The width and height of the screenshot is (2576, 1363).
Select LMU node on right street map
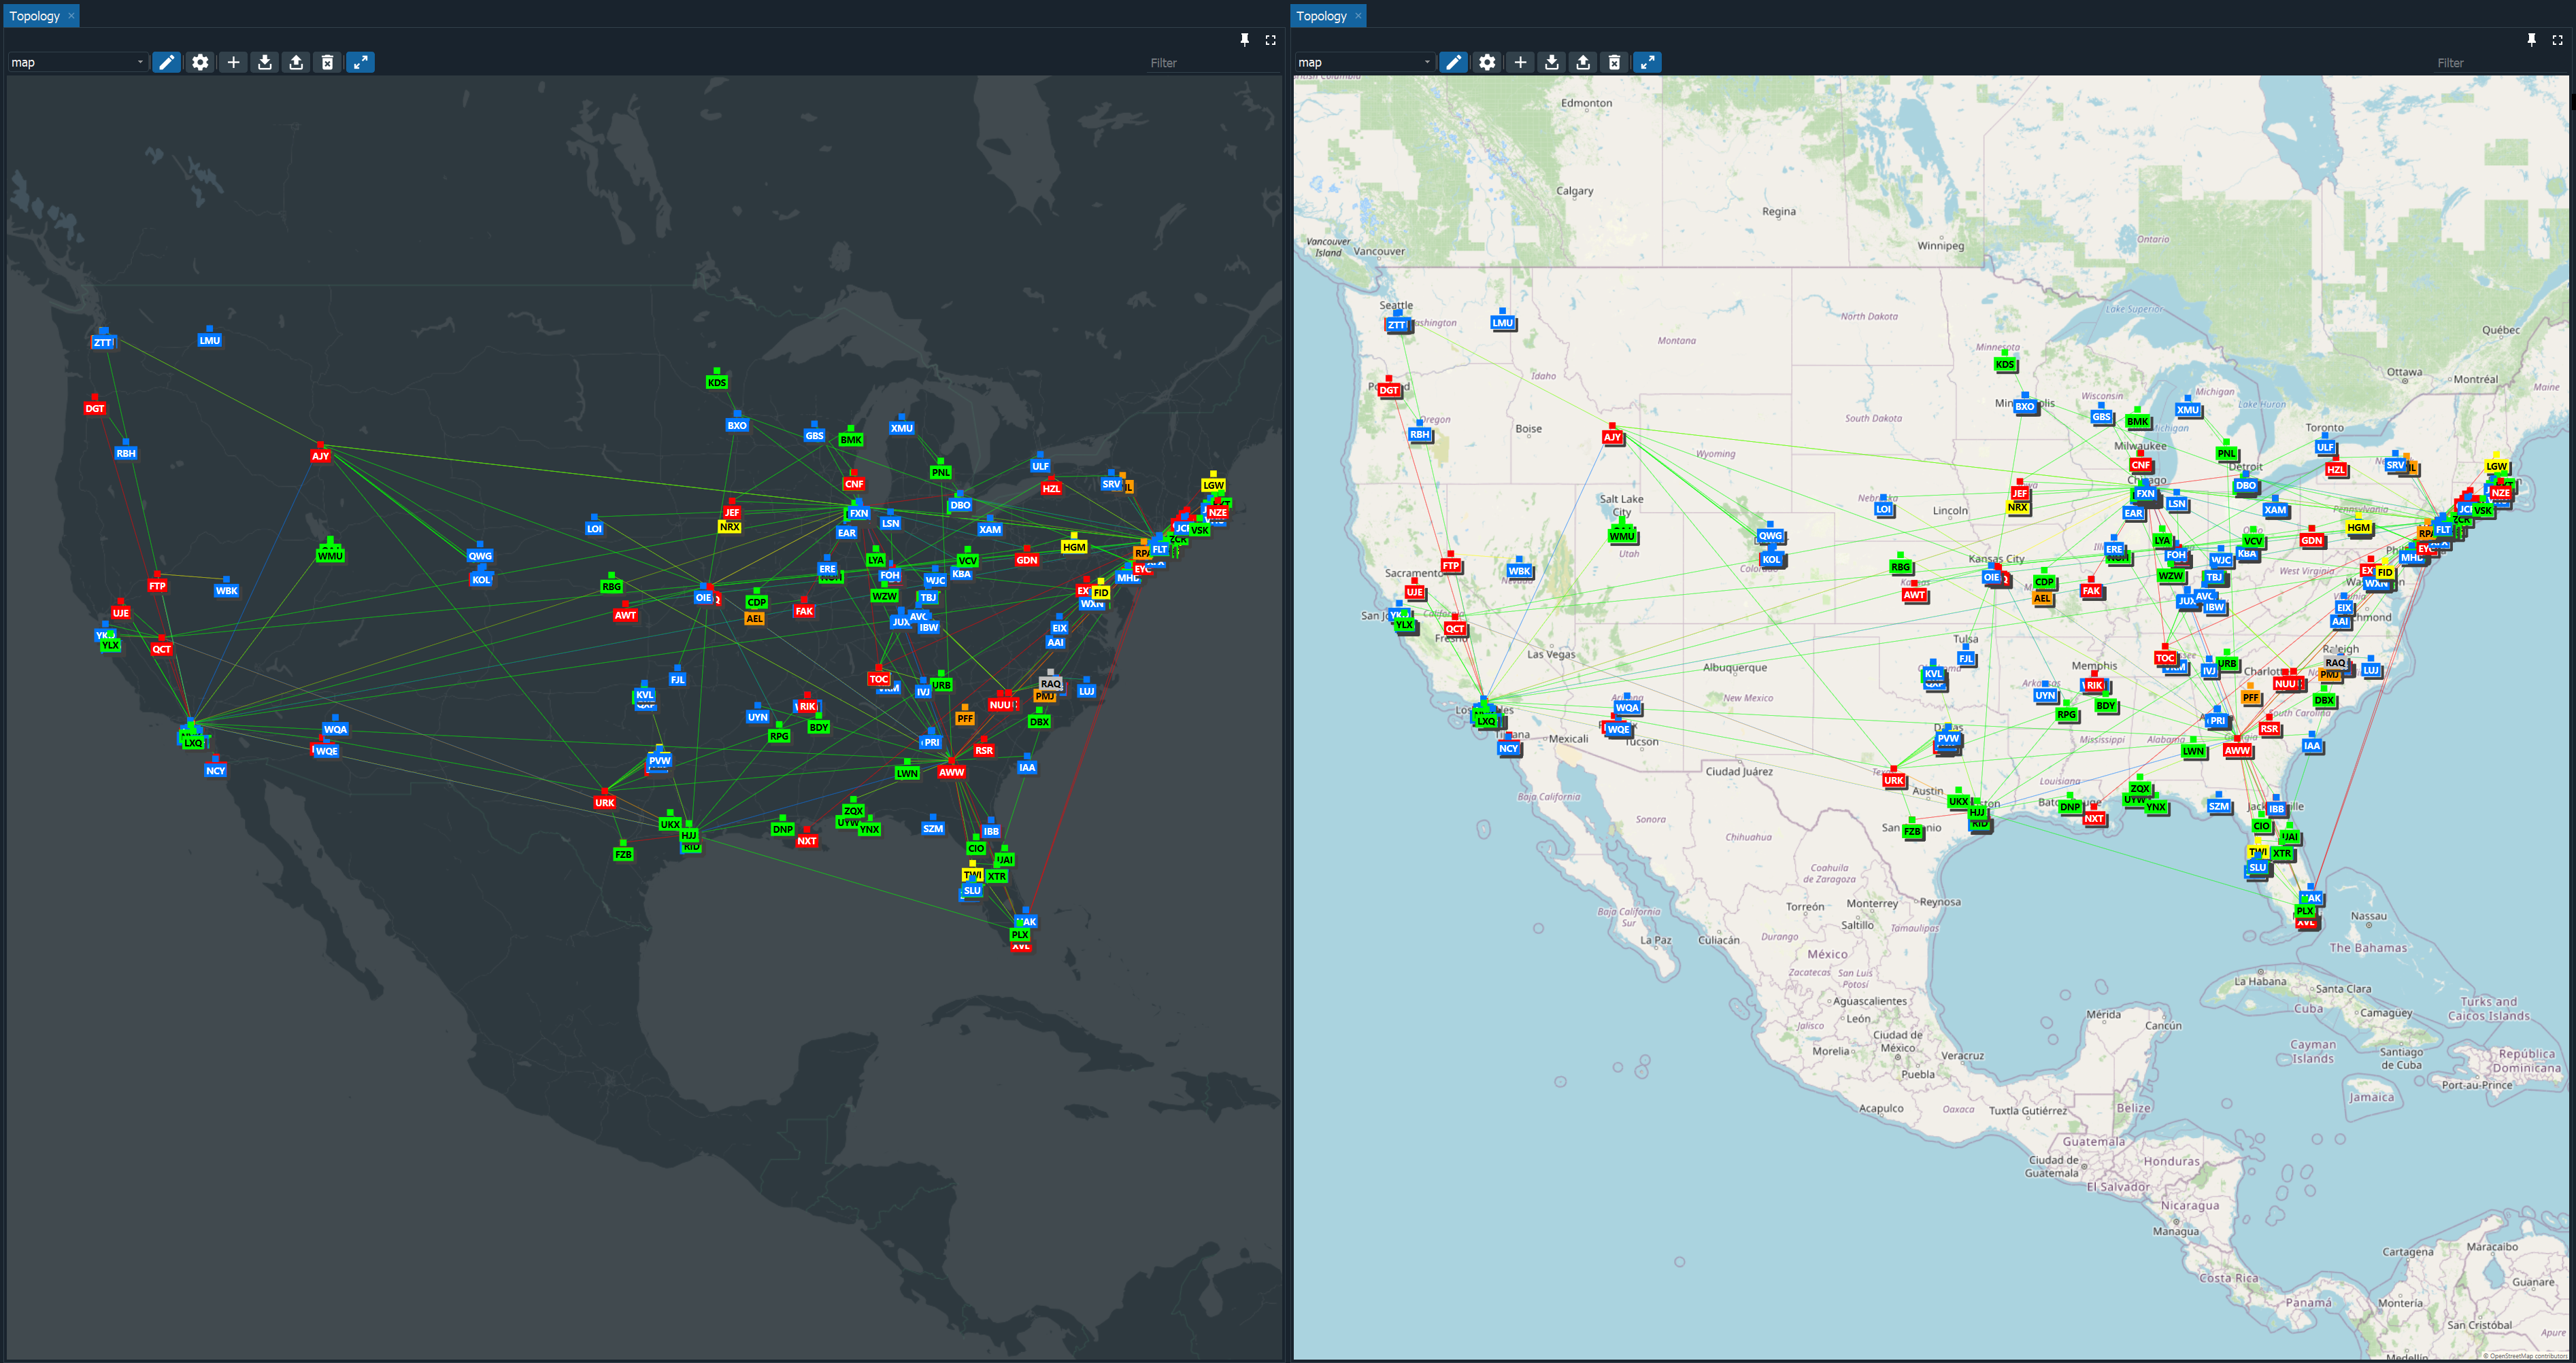coord(1502,323)
